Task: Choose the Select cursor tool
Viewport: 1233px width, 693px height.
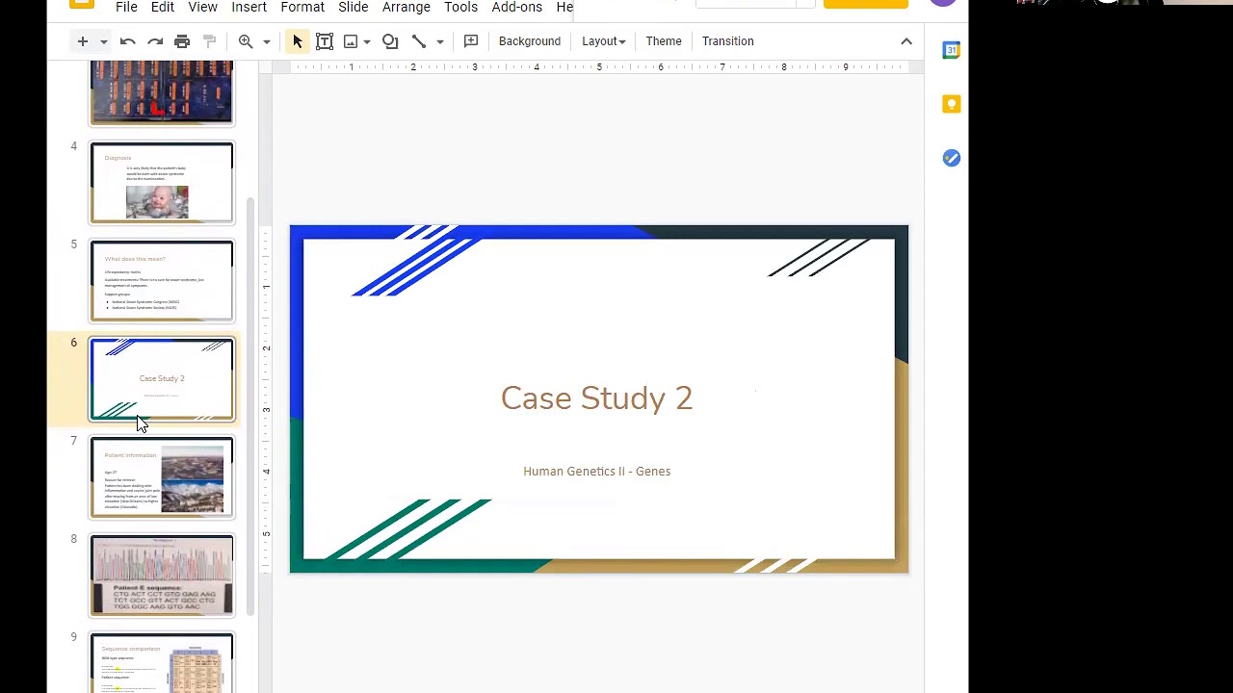Action: (298, 41)
